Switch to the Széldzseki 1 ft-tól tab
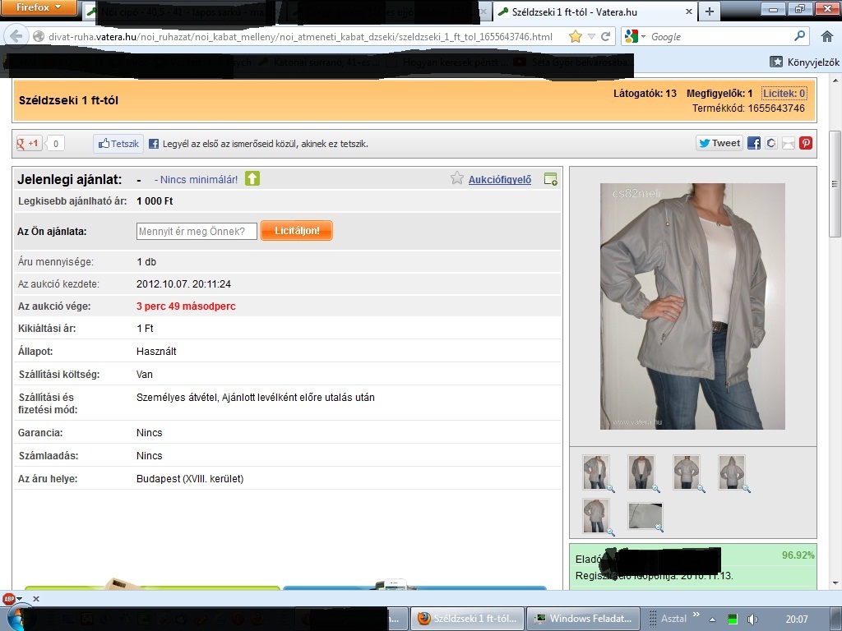842x631 pixels. [x=594, y=12]
